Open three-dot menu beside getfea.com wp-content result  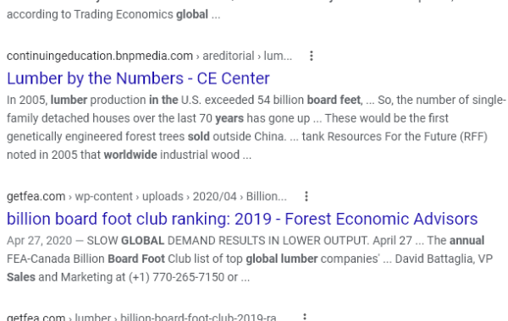click(x=306, y=196)
